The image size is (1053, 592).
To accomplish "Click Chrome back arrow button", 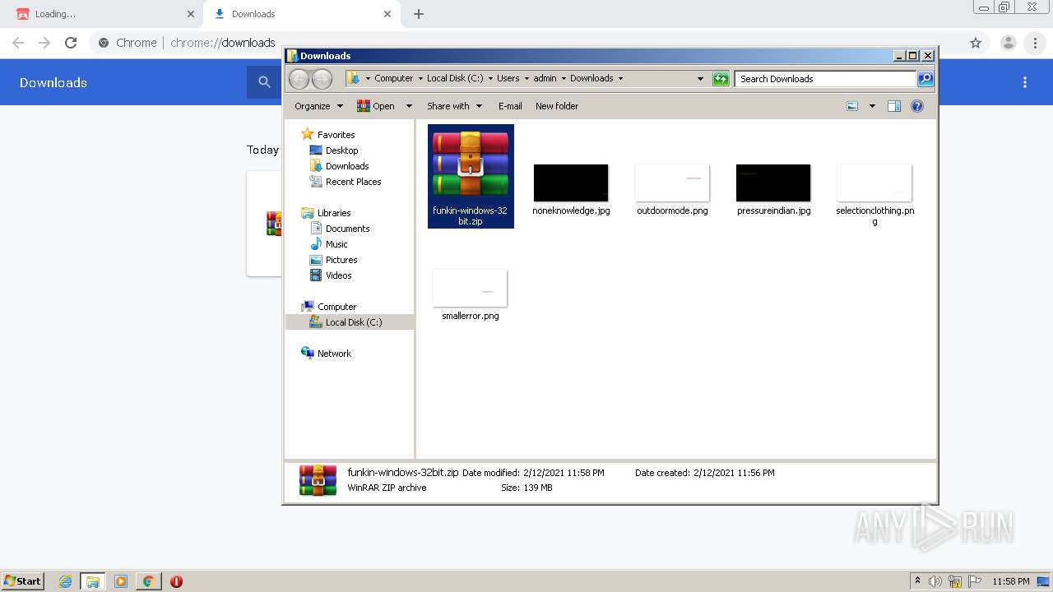I will (x=18, y=43).
